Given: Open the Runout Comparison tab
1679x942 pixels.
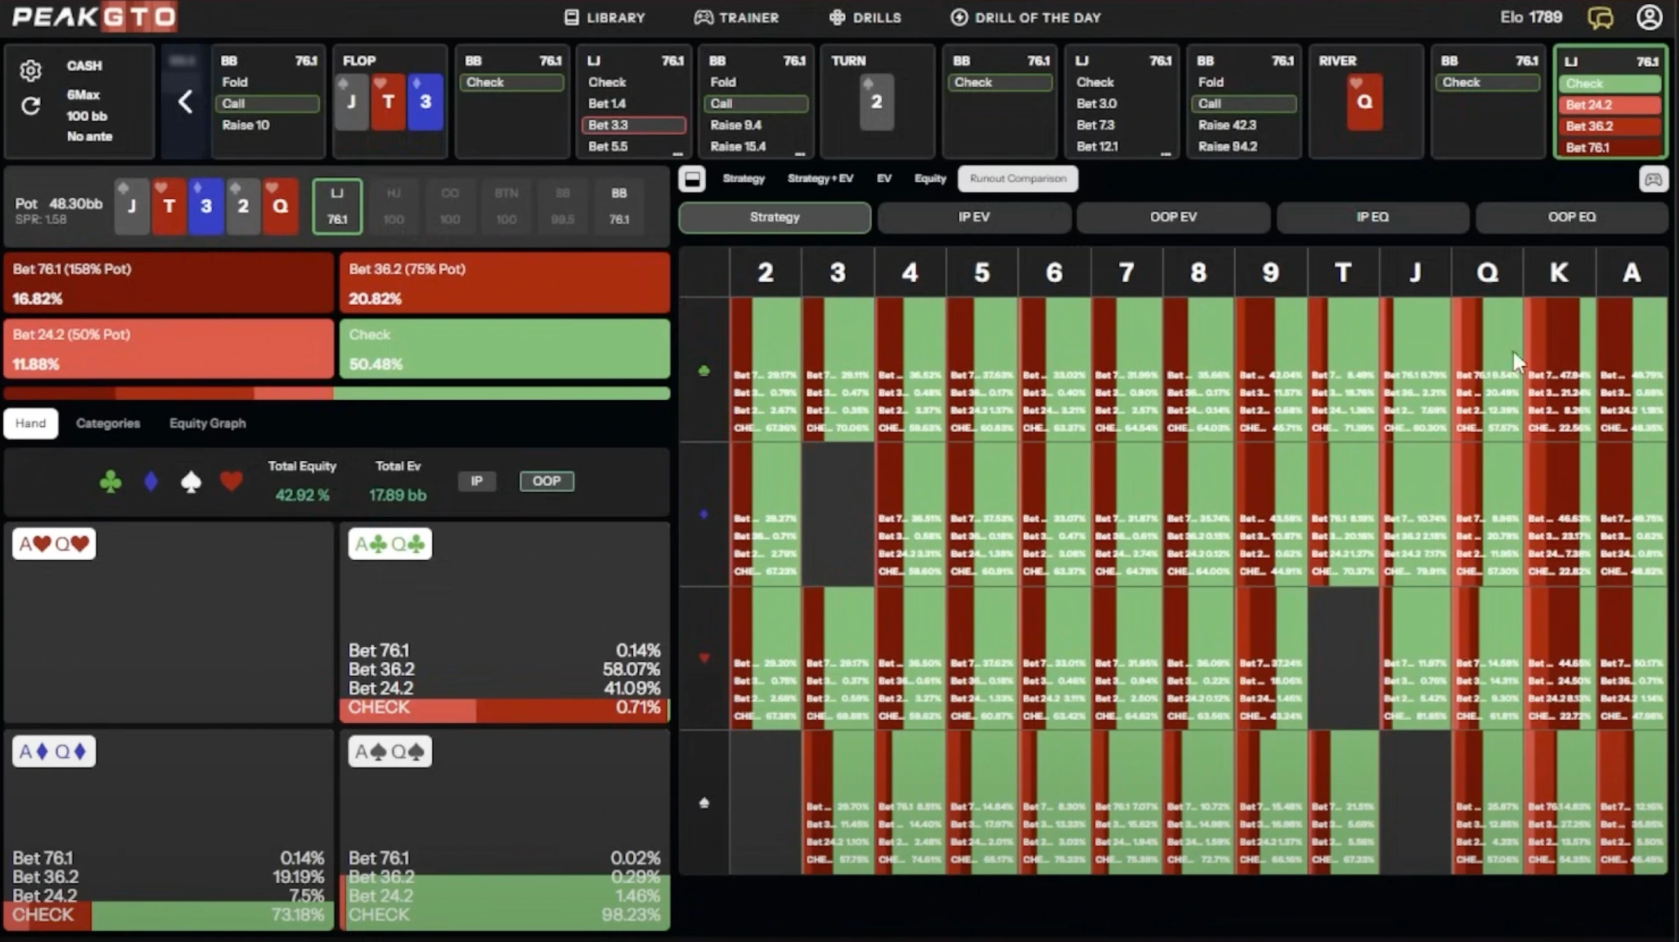Looking at the screenshot, I should pos(1017,178).
